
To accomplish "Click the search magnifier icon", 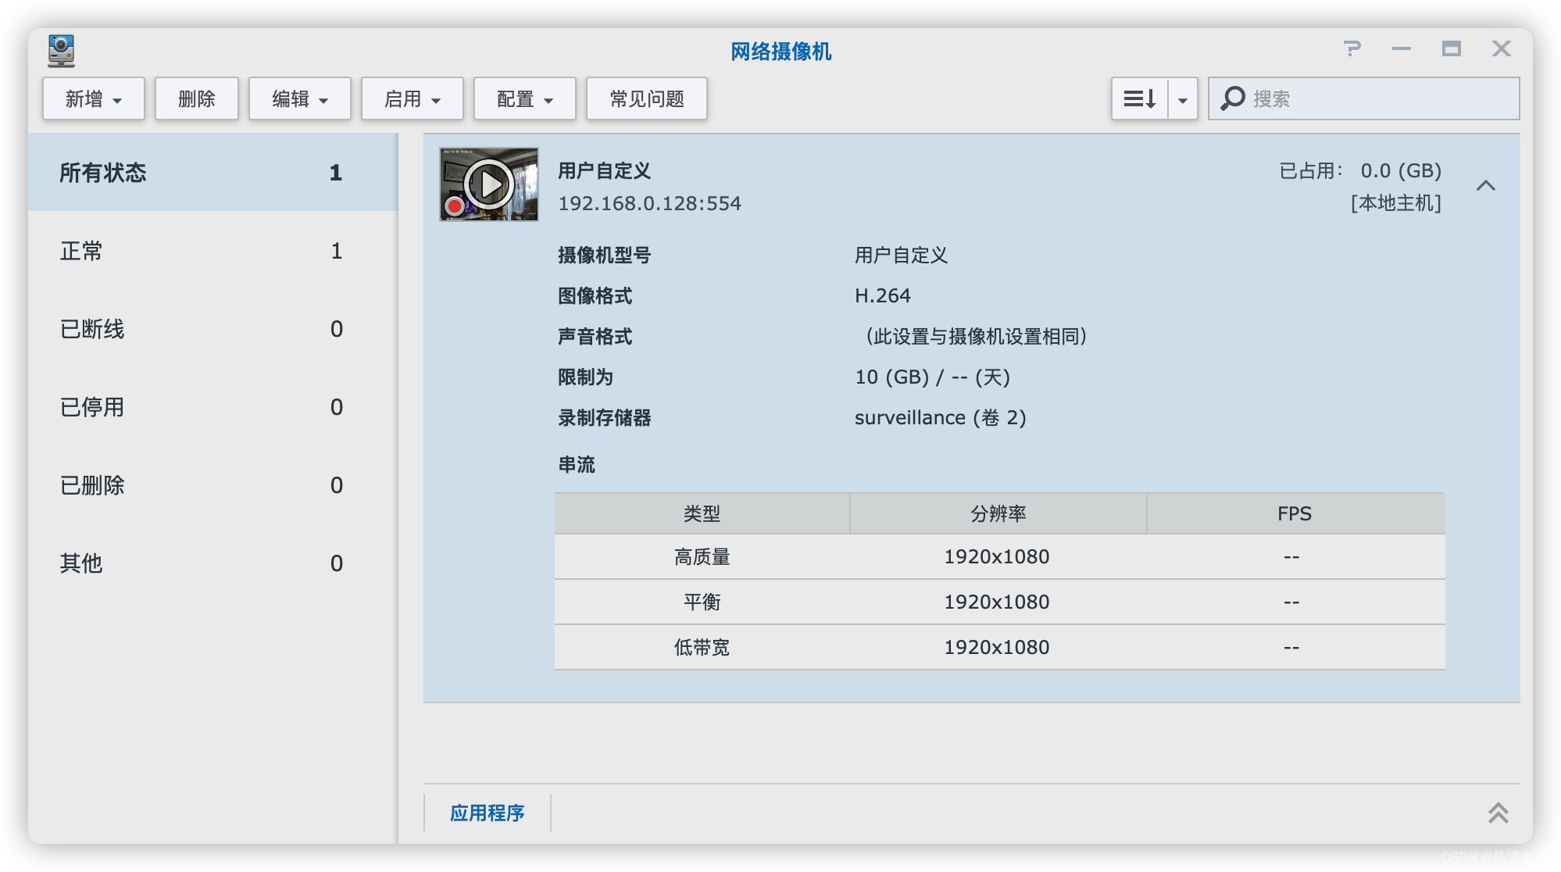I will tap(1232, 98).
